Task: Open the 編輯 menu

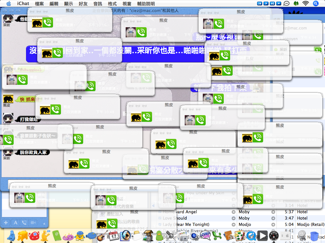Action: pos(54,3)
